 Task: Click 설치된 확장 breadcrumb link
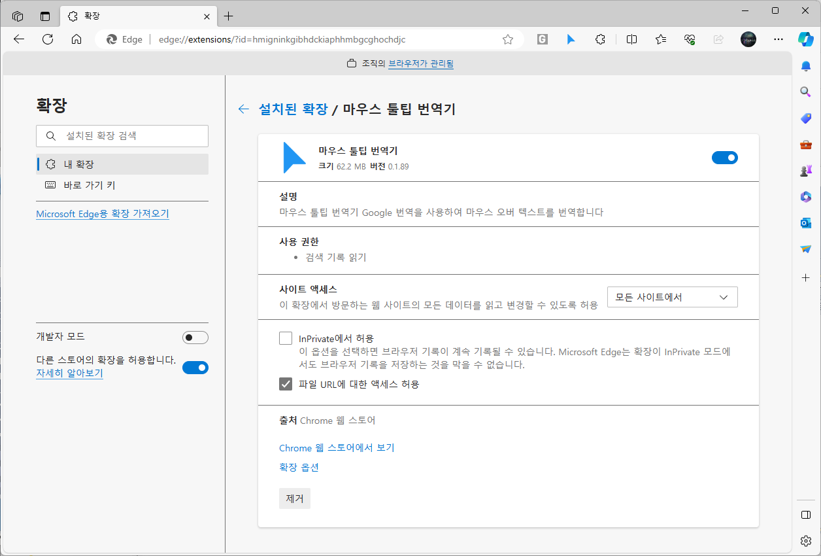click(x=293, y=109)
